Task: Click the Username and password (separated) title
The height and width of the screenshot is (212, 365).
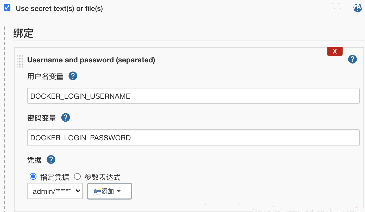Action: [91, 60]
